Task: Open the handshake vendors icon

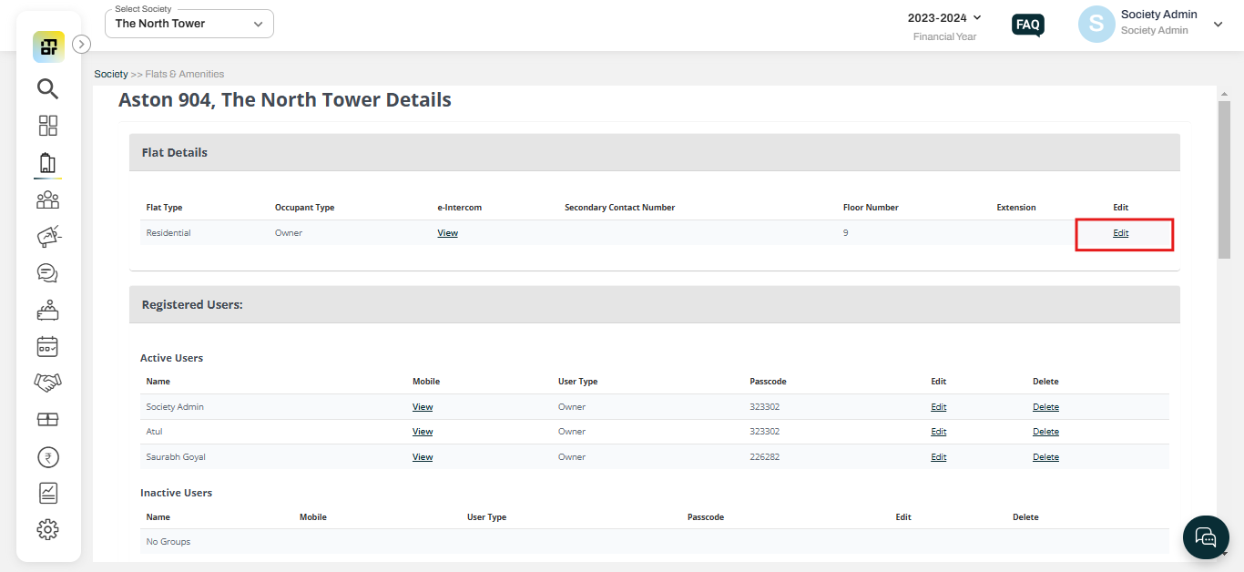Action: pyautogui.click(x=47, y=383)
